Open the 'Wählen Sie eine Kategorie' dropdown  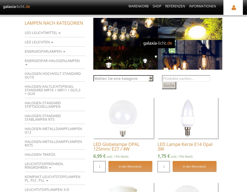pyautogui.click(x=123, y=78)
